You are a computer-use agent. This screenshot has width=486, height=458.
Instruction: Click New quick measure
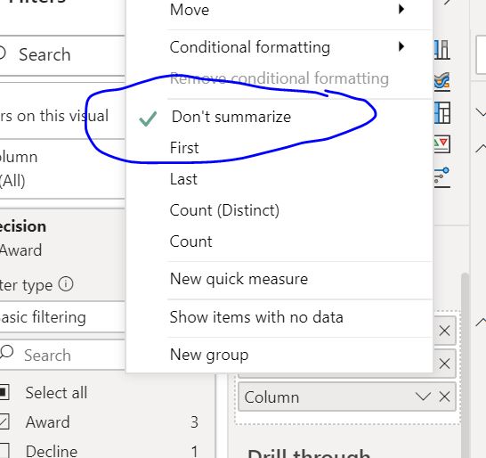click(239, 279)
